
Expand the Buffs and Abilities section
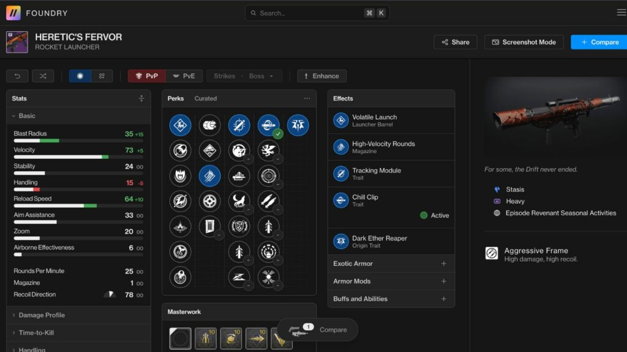click(x=391, y=298)
